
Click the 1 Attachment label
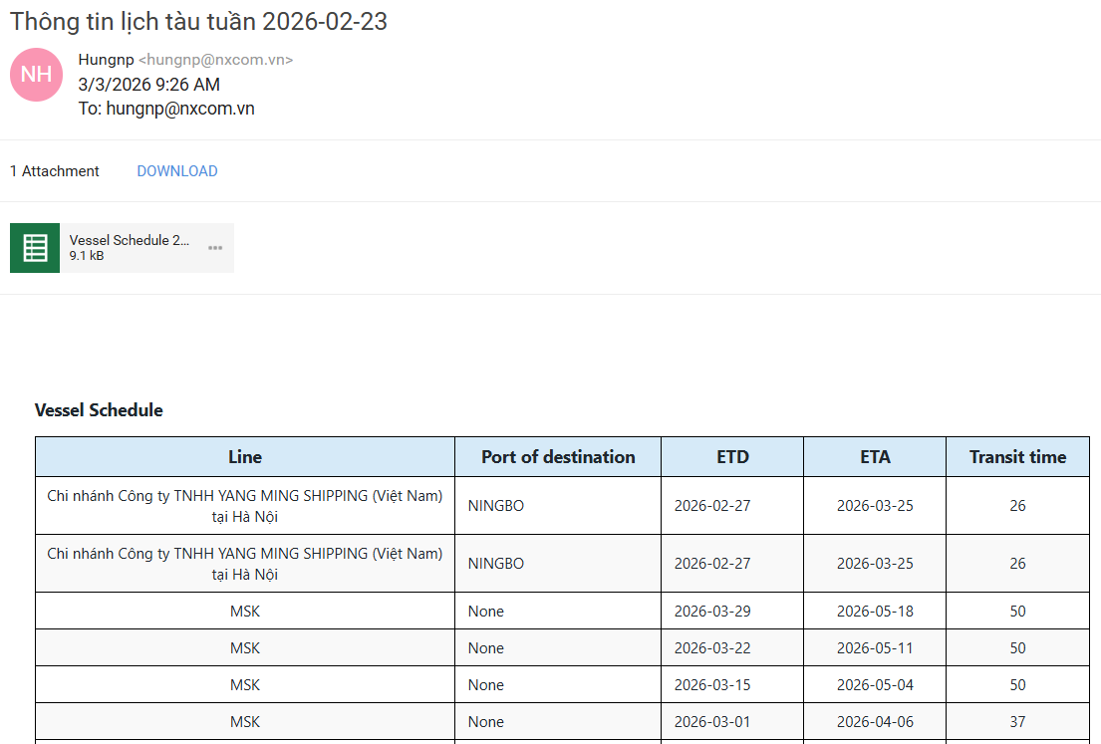click(55, 171)
